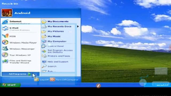This screenshot has width=171, height=96.
Task: Click the Search label
Action: (52, 66)
